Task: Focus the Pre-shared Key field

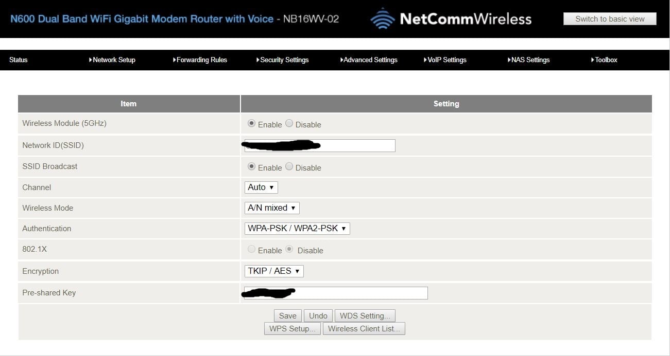Action: coord(336,293)
